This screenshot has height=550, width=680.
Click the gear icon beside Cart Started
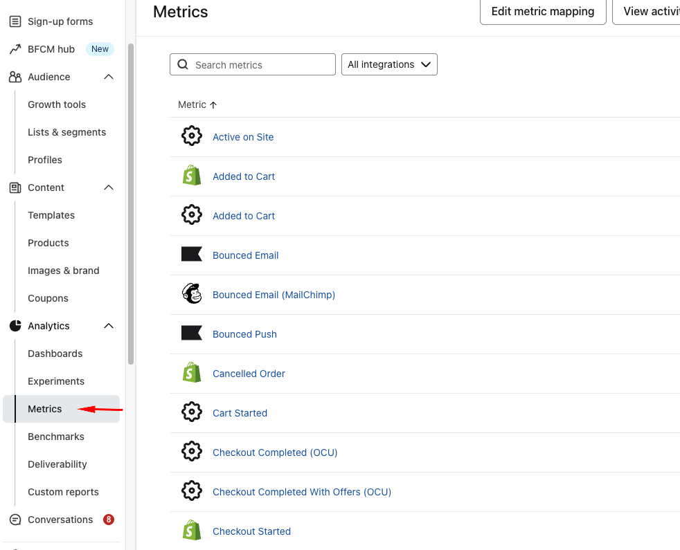pyautogui.click(x=192, y=412)
